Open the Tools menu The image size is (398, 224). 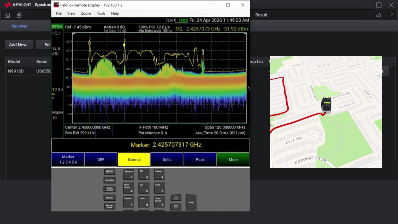tap(101, 13)
